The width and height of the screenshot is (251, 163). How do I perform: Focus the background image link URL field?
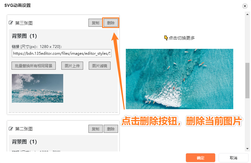(62, 53)
